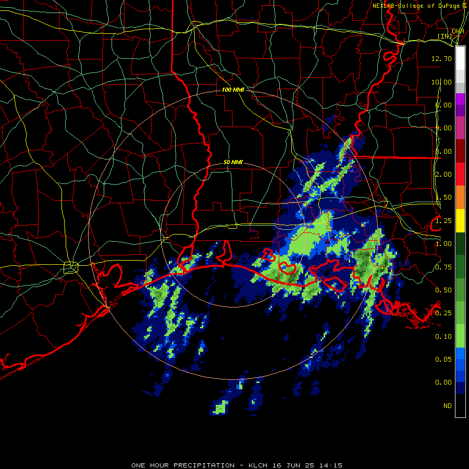The image size is (469, 469).
Task: Pick the black ND swatch in the legend
Action: (x=460, y=405)
